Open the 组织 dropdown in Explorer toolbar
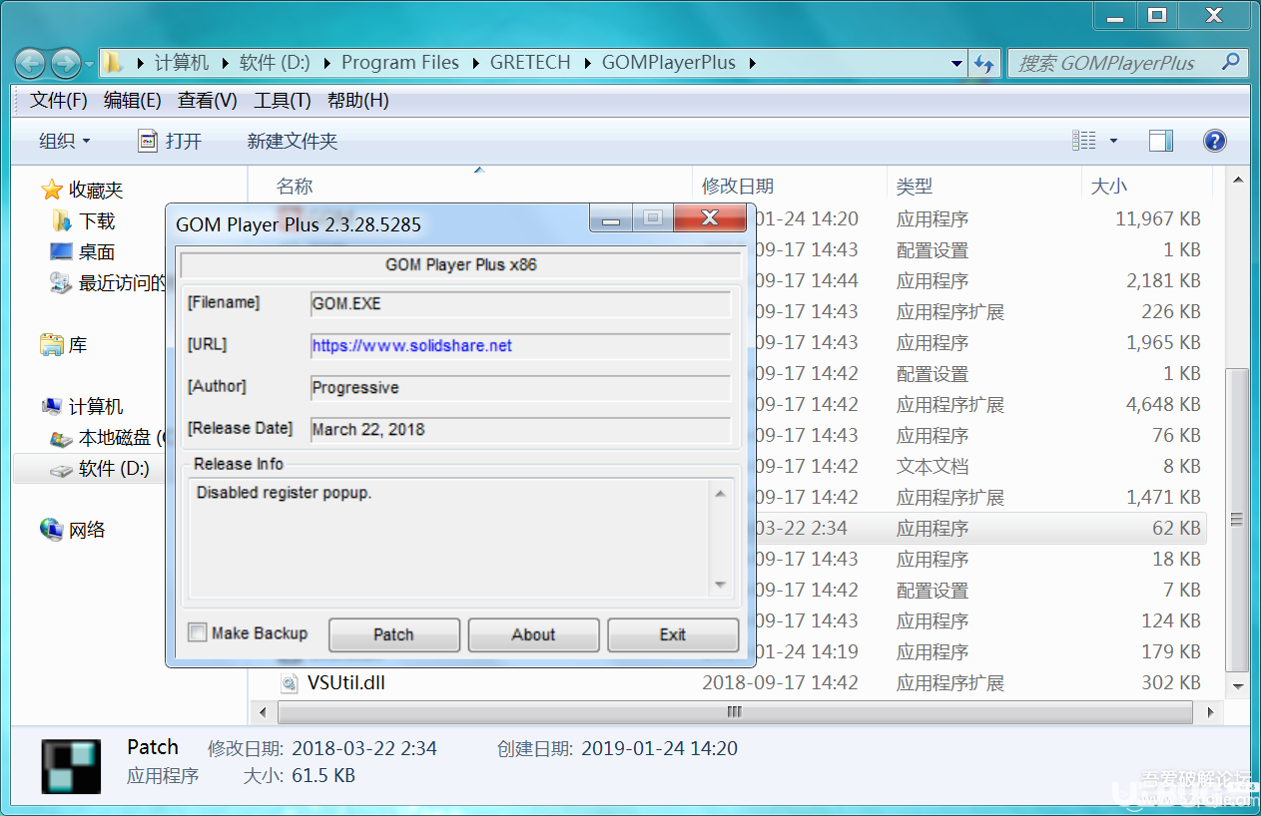Viewport: 1261px width, 816px height. pos(65,142)
